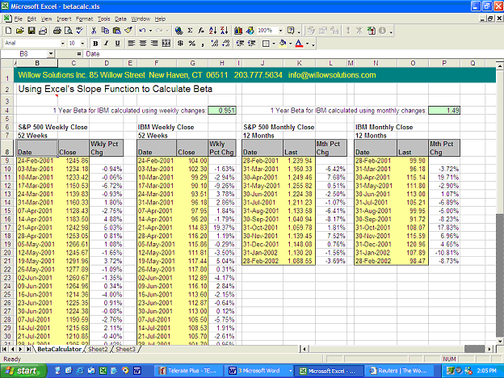This screenshot has width=504, height=378.
Task: Run spelling check
Action: [x=79, y=31]
